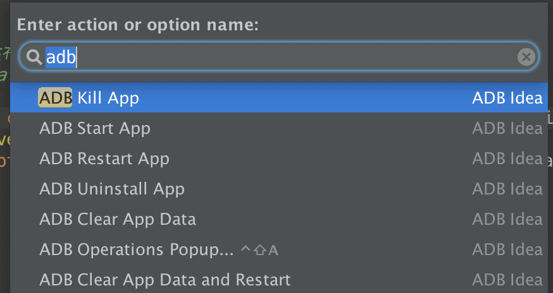Screen dimensions: 553x293
Task: Pick the ADB Uninstall App action
Action: (112, 189)
